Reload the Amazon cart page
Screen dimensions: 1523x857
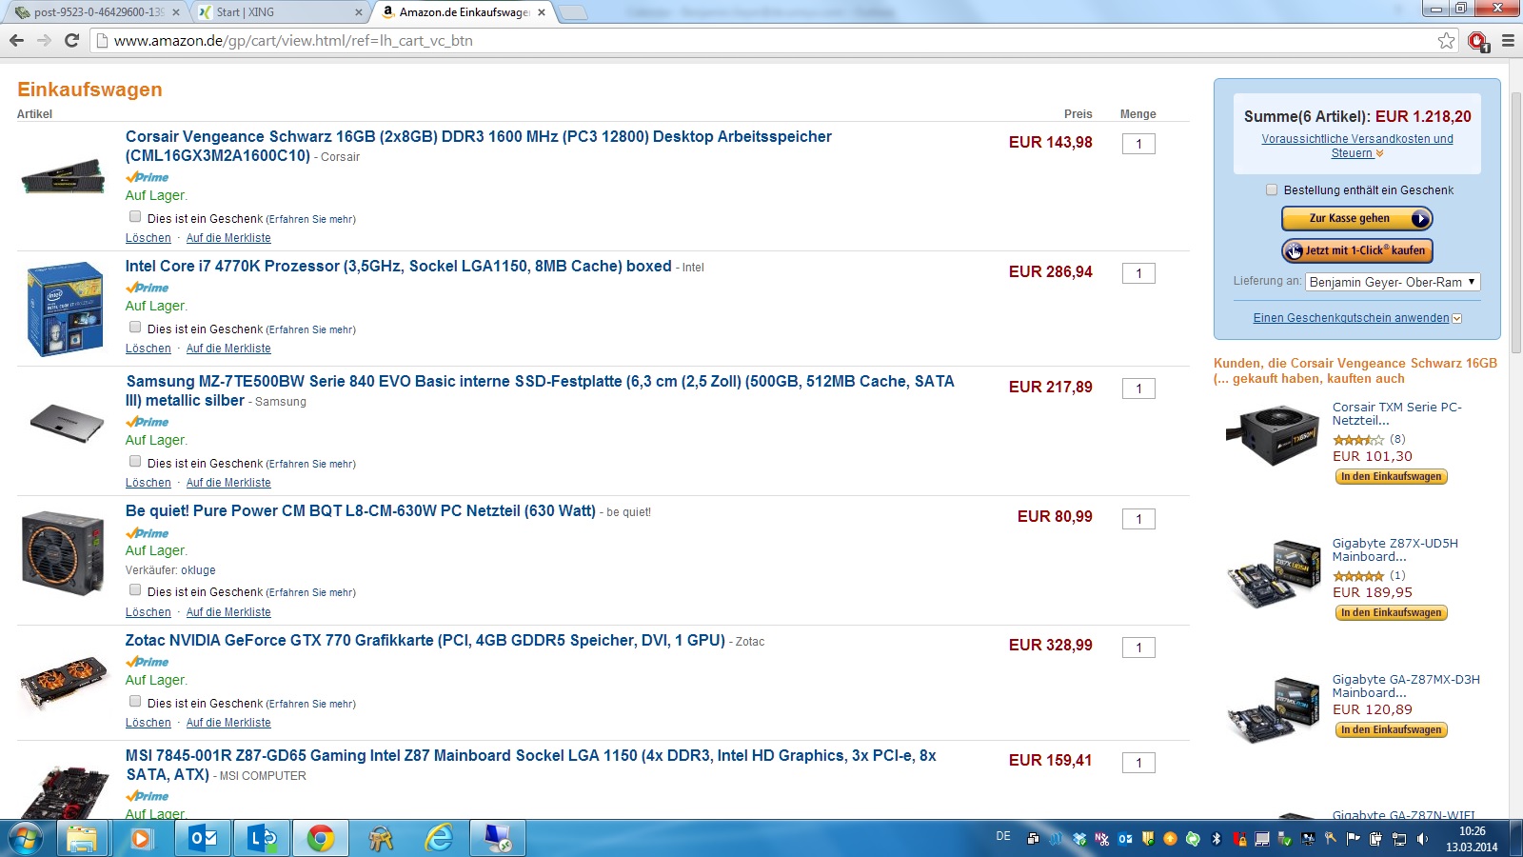71,40
